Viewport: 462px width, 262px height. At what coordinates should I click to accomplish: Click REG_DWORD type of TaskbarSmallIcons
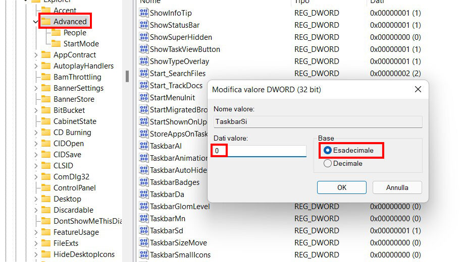click(x=317, y=254)
